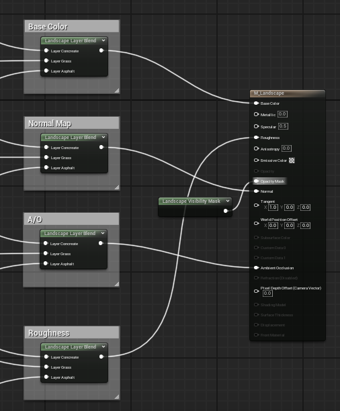
Task: Collapse A/O Landscape Layer Blend node chevron
Action: pos(103,233)
